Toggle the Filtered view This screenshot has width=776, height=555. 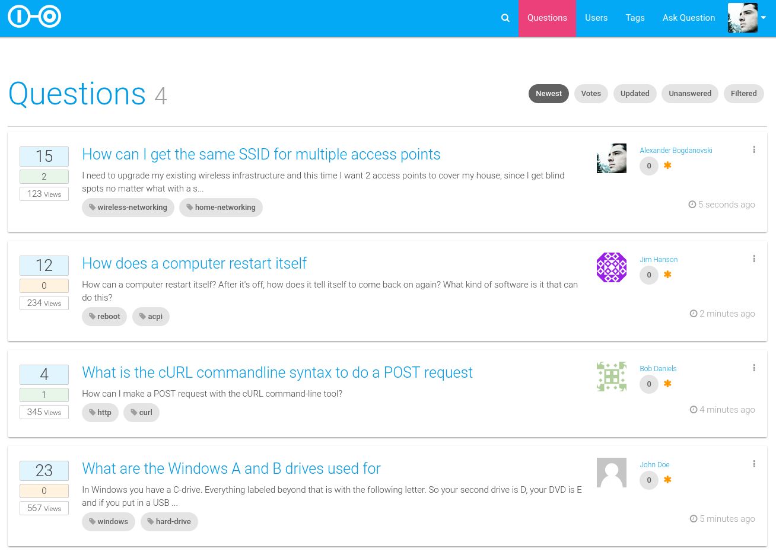[x=743, y=93]
